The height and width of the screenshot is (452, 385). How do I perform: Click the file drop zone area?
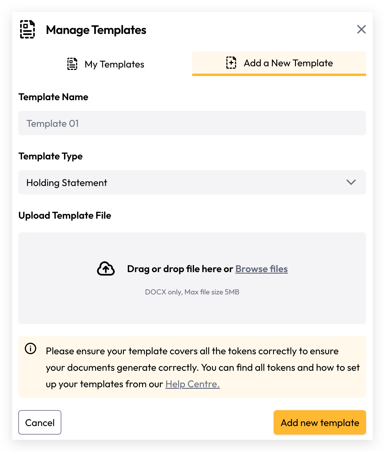[x=192, y=278]
